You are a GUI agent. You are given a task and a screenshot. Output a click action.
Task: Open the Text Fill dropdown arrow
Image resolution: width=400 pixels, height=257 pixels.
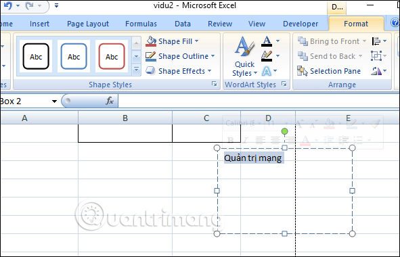point(277,41)
